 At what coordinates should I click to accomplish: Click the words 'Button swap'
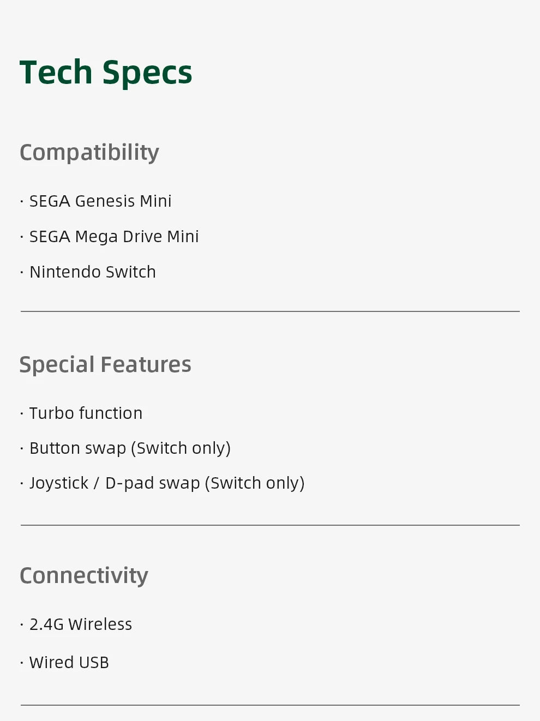77,448
